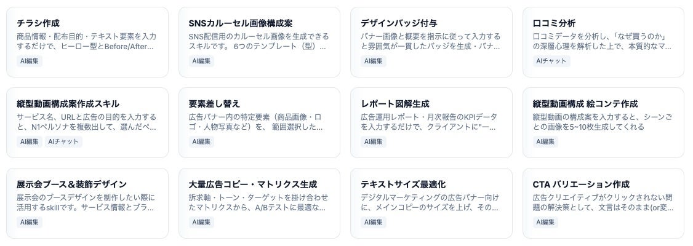Select the CTA バリエーション作成 card

pos(603,202)
